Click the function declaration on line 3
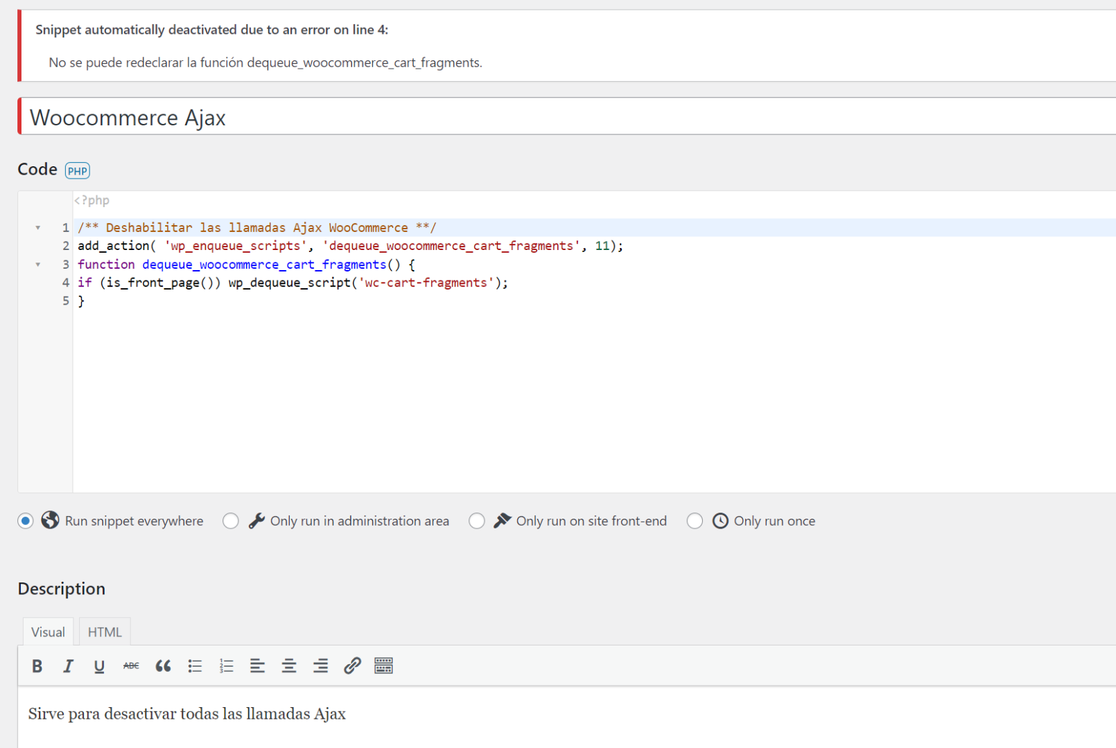Image resolution: width=1116 pixels, height=748 pixels. pyautogui.click(x=246, y=265)
